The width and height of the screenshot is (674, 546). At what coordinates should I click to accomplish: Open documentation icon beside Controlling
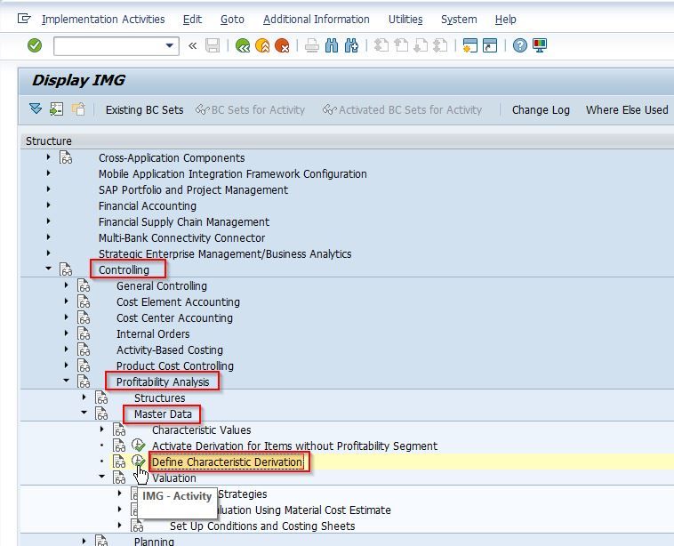[66, 269]
